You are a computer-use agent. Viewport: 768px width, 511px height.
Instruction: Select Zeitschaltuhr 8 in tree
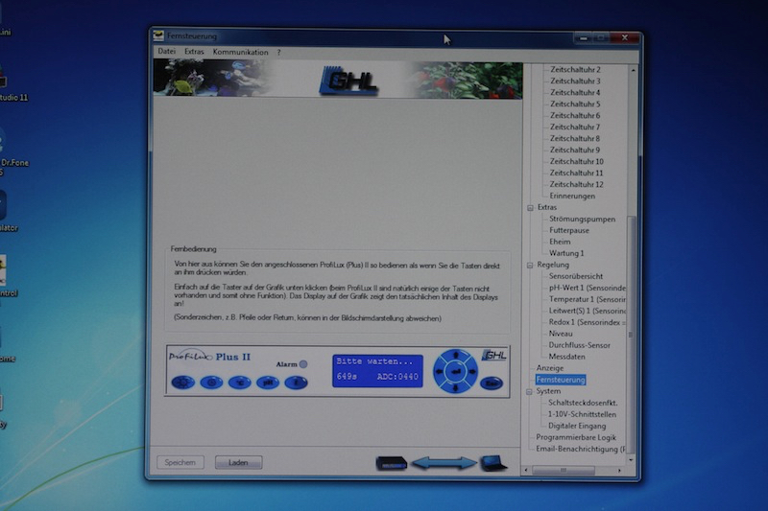[x=574, y=138]
